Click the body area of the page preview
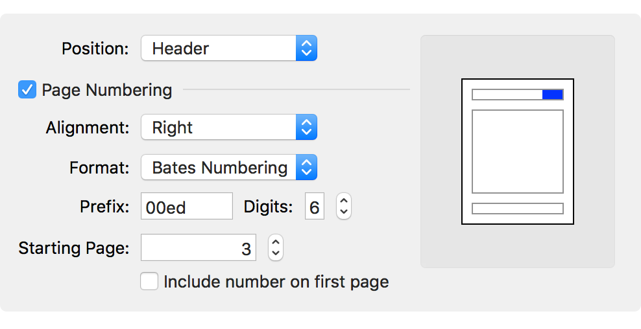The image size is (641, 329). click(x=517, y=152)
